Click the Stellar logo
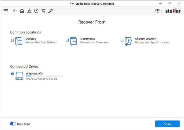Screen dimensions: 184x130 point(173,11)
